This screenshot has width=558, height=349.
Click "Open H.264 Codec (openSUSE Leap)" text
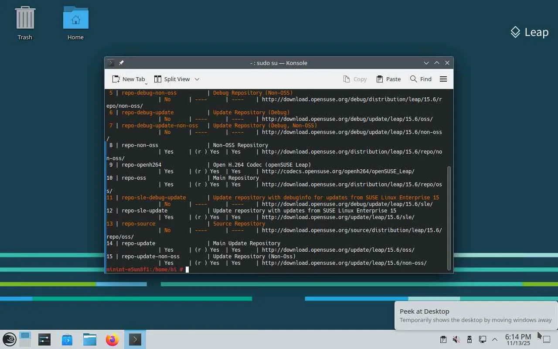coord(262,165)
